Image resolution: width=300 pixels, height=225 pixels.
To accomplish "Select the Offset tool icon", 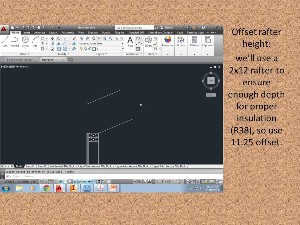I will (74, 49).
